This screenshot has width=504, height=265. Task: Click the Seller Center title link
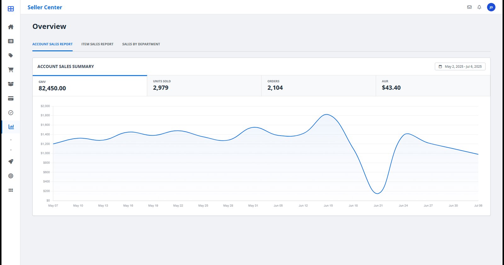click(45, 7)
